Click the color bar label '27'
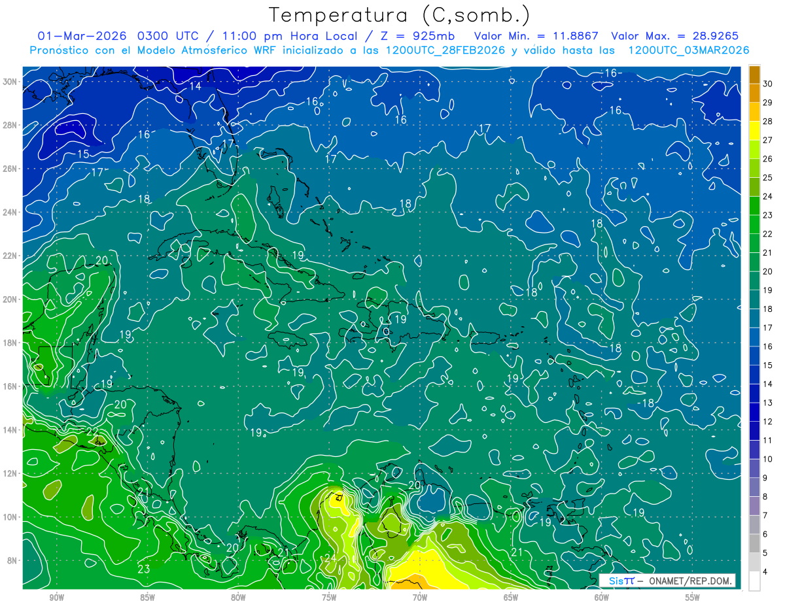 [767, 140]
